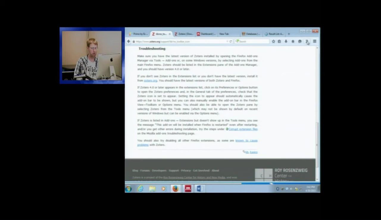Open the Forums footer link
The image size is (381, 220).
[145, 171]
